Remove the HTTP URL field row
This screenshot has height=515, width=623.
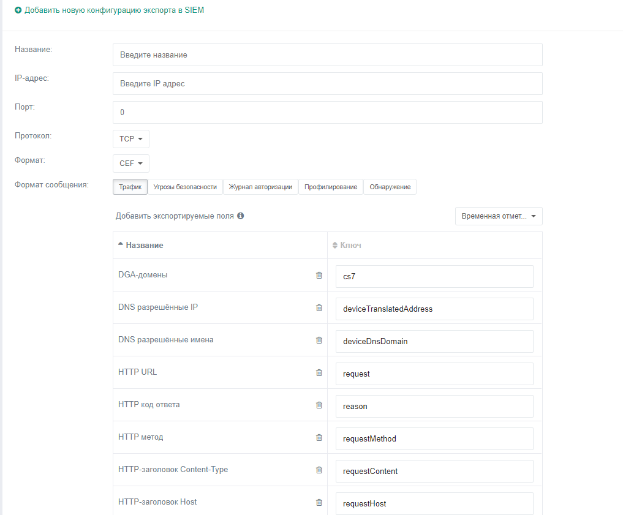(x=319, y=373)
